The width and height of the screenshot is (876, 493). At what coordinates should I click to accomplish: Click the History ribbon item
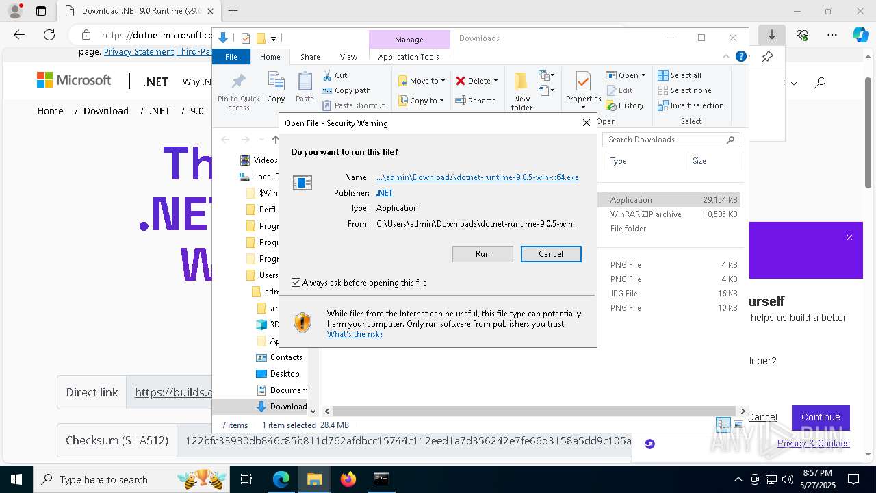pos(625,105)
